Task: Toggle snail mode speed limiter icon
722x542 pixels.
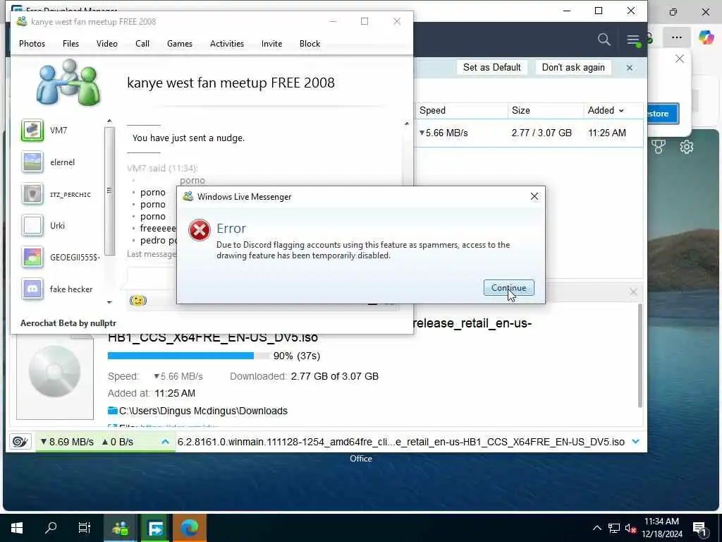Action: (x=20, y=442)
